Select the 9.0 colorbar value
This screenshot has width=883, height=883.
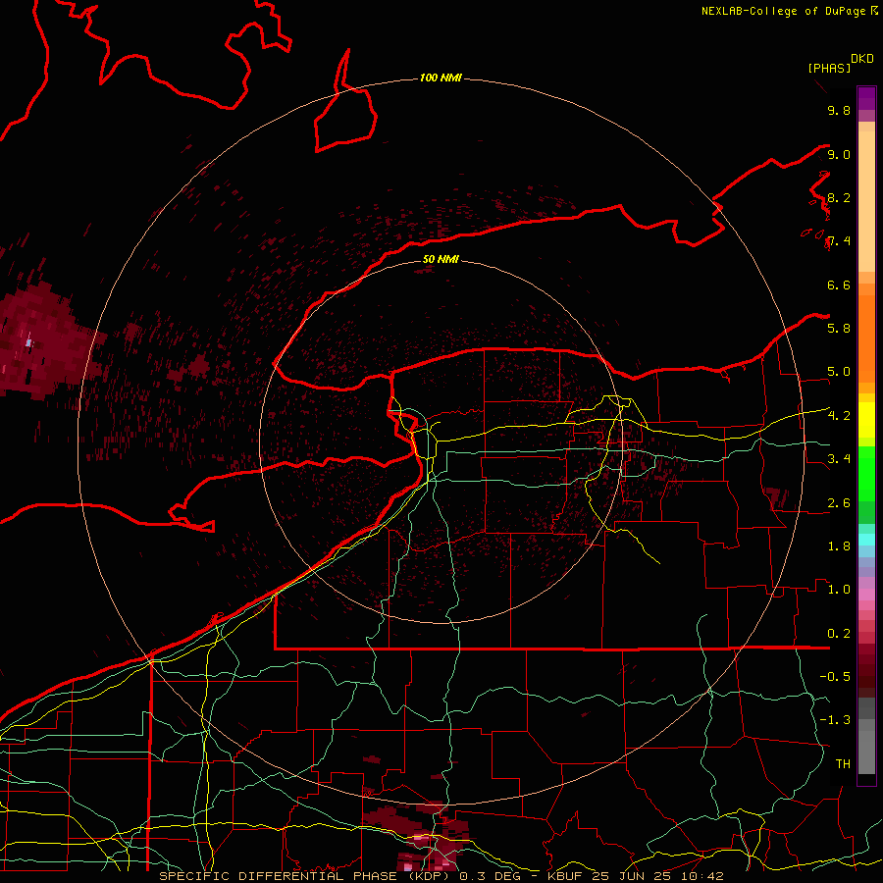[x=839, y=154]
